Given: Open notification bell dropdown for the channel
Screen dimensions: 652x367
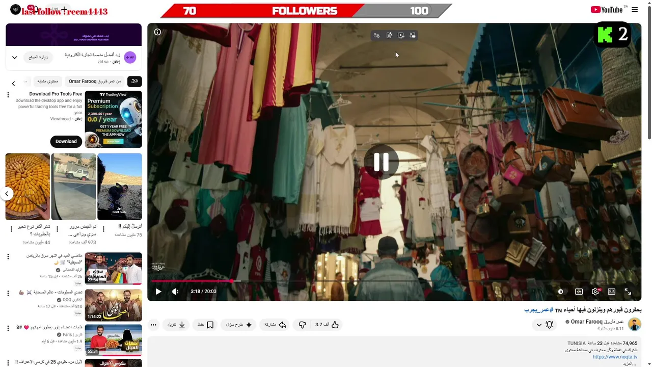Looking at the screenshot, I should (545, 325).
